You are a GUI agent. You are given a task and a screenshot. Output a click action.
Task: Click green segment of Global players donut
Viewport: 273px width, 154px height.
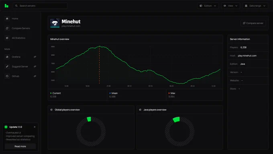(x=89, y=119)
